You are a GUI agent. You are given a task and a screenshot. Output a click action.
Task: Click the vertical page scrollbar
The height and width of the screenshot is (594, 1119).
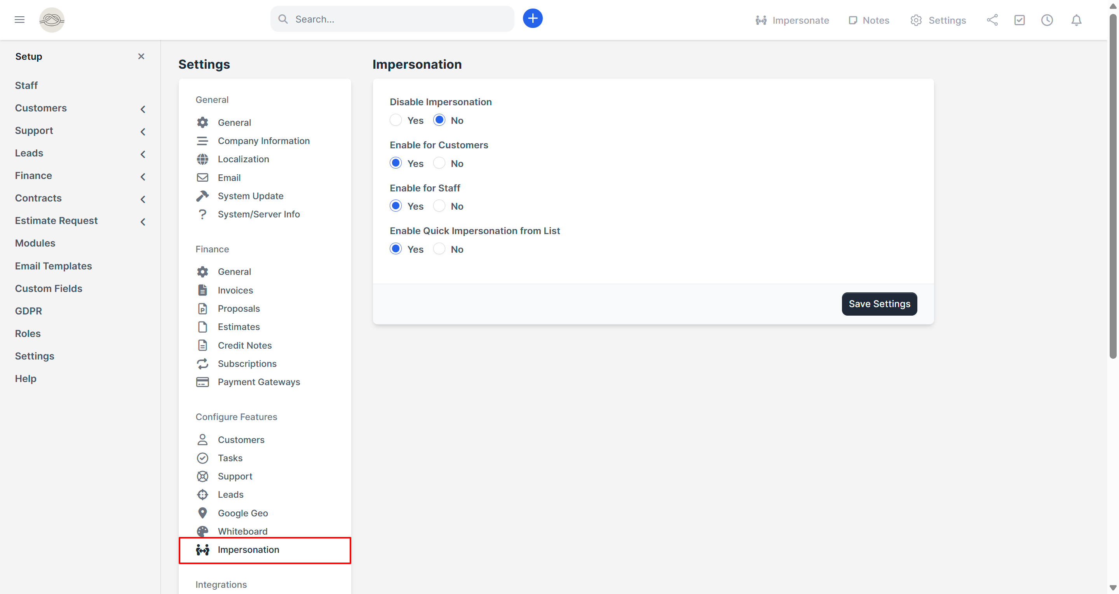coord(1112,187)
